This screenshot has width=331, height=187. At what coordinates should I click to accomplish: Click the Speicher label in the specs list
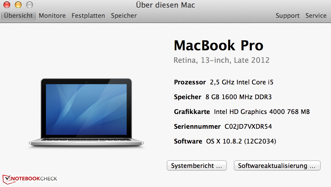tap(187, 97)
